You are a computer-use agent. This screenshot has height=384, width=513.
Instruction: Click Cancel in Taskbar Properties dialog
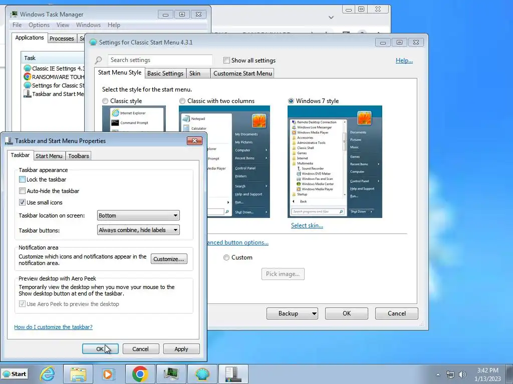[140, 348]
